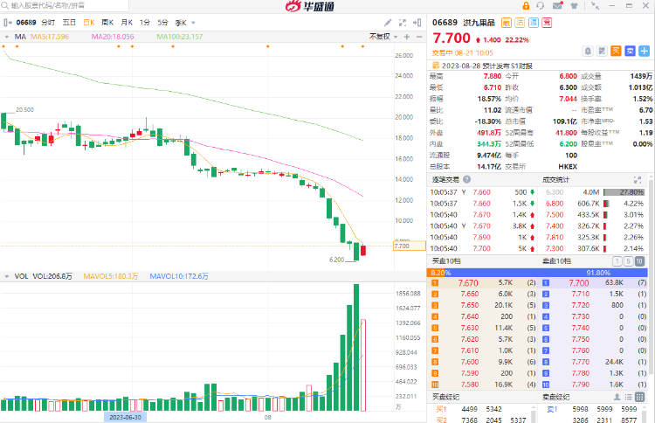
Task: Click the MA5:17.596 indicator label
Action: point(50,37)
